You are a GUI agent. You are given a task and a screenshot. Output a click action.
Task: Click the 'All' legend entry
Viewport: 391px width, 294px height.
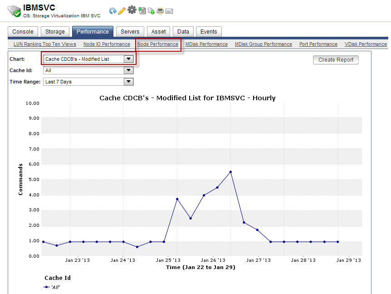(x=52, y=287)
